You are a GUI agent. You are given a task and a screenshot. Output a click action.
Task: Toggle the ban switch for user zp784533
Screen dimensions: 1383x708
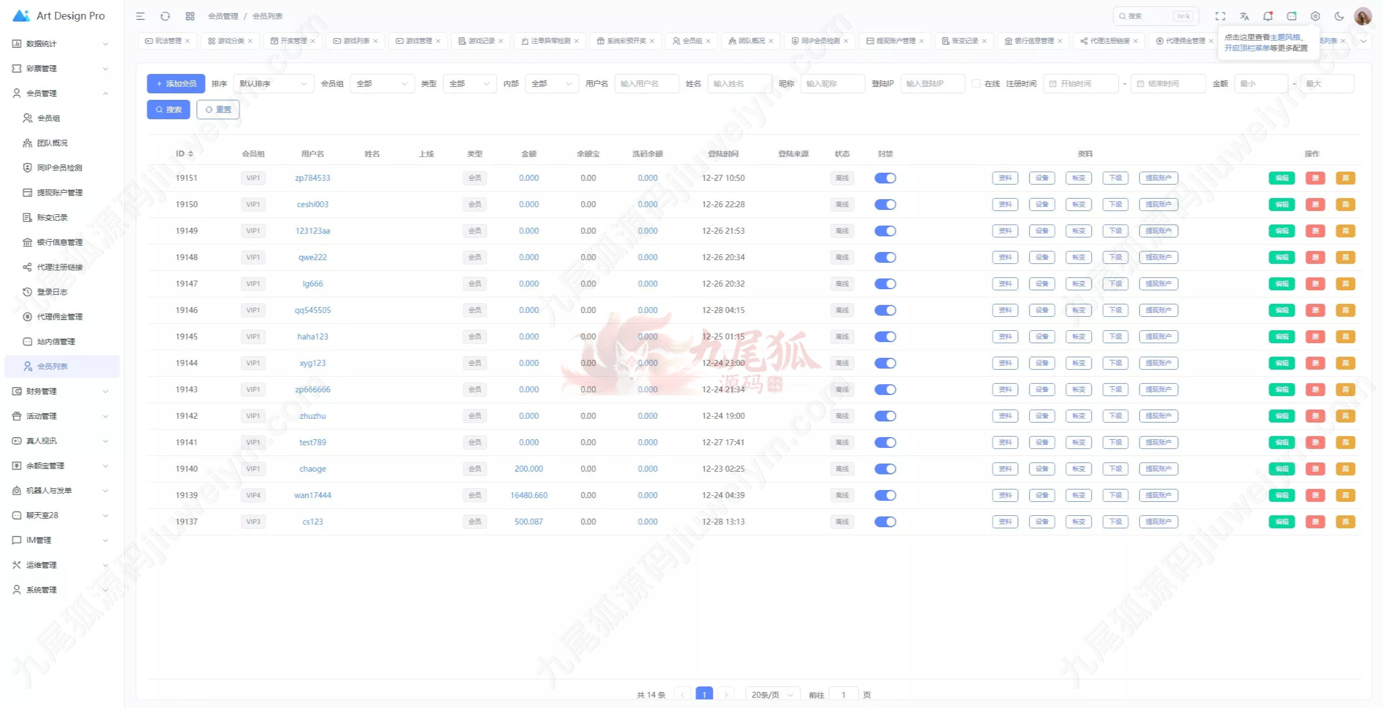point(885,178)
